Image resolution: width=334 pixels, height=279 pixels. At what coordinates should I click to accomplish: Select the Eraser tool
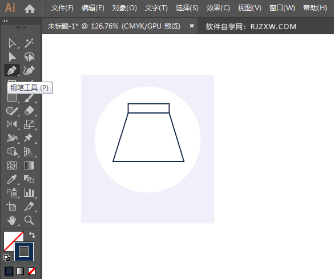coord(29,111)
